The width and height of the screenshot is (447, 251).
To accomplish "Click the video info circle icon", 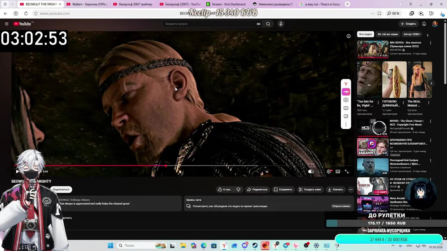I will [x=349, y=36].
